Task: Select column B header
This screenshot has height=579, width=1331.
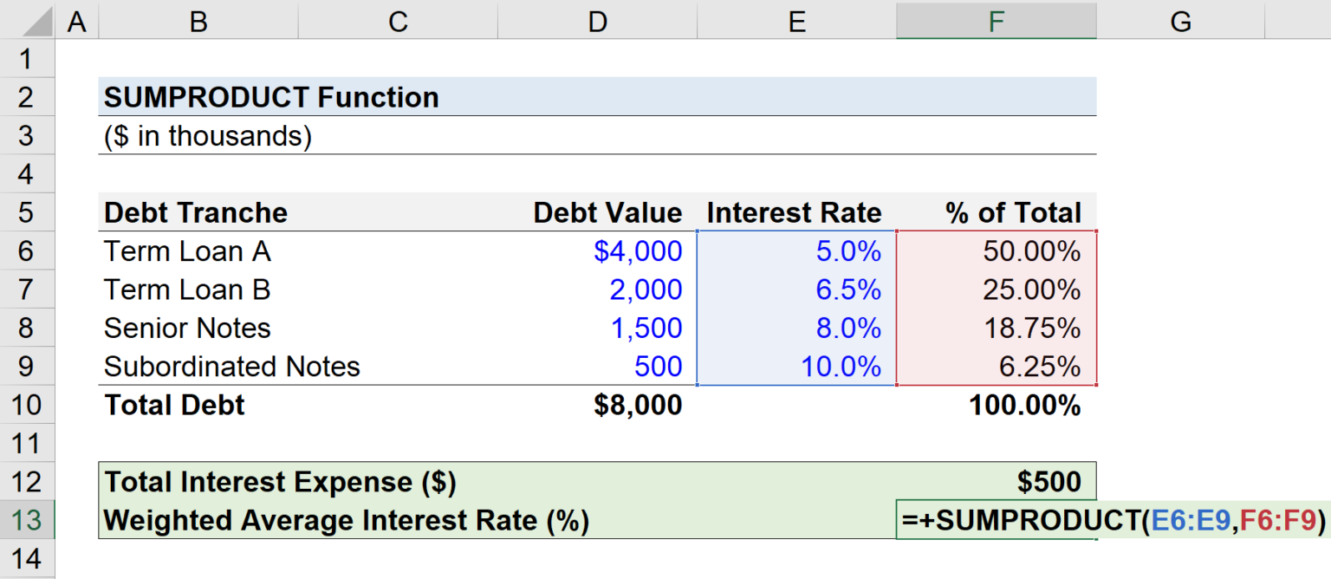Action: coord(198,21)
